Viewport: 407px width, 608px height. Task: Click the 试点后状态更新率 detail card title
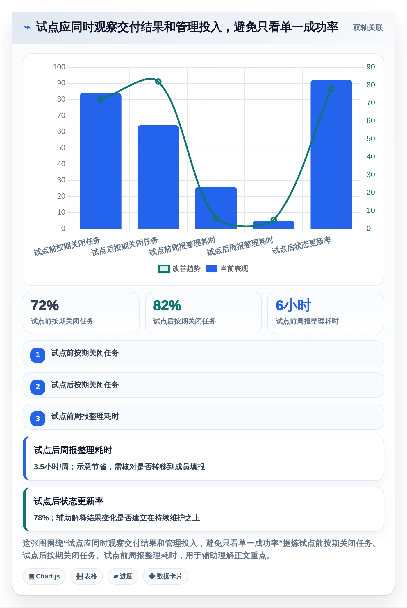69,501
